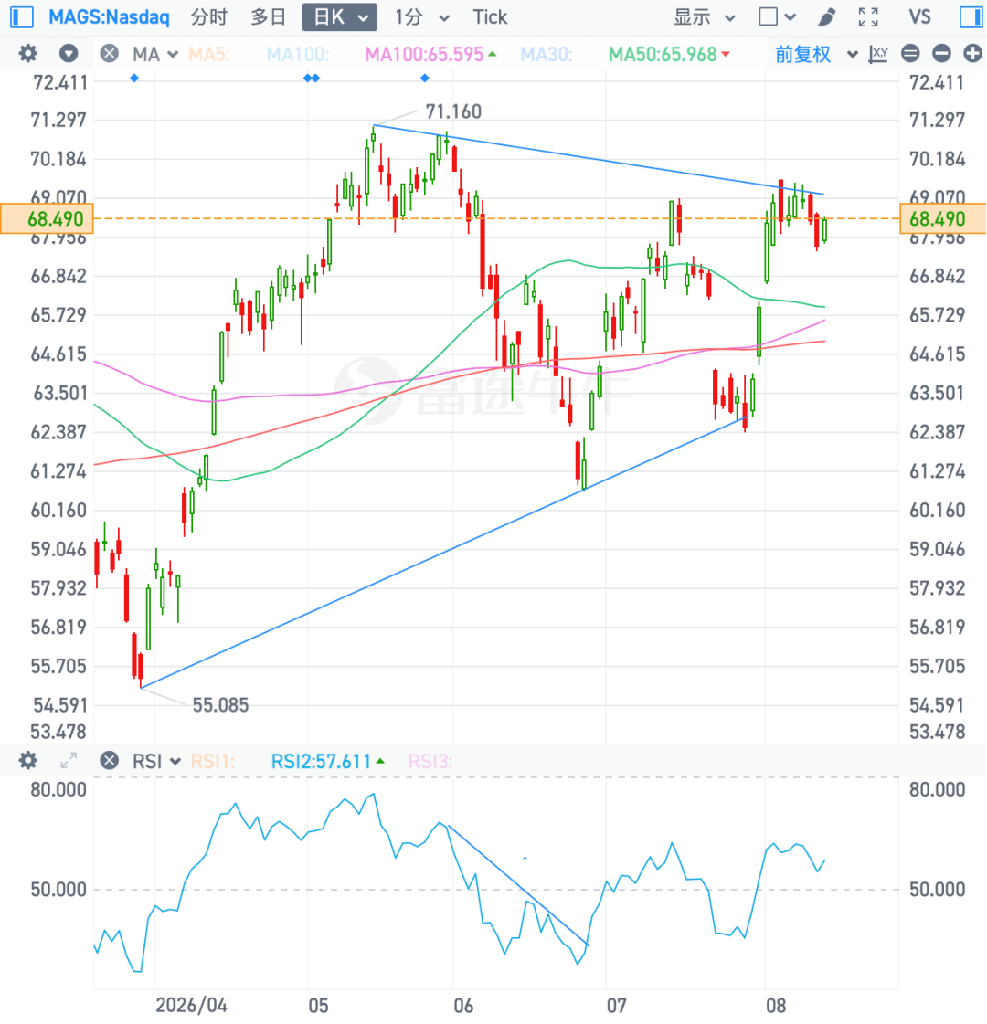
Task: Toggle MA100:65.595 line visibility
Action: 430,54
